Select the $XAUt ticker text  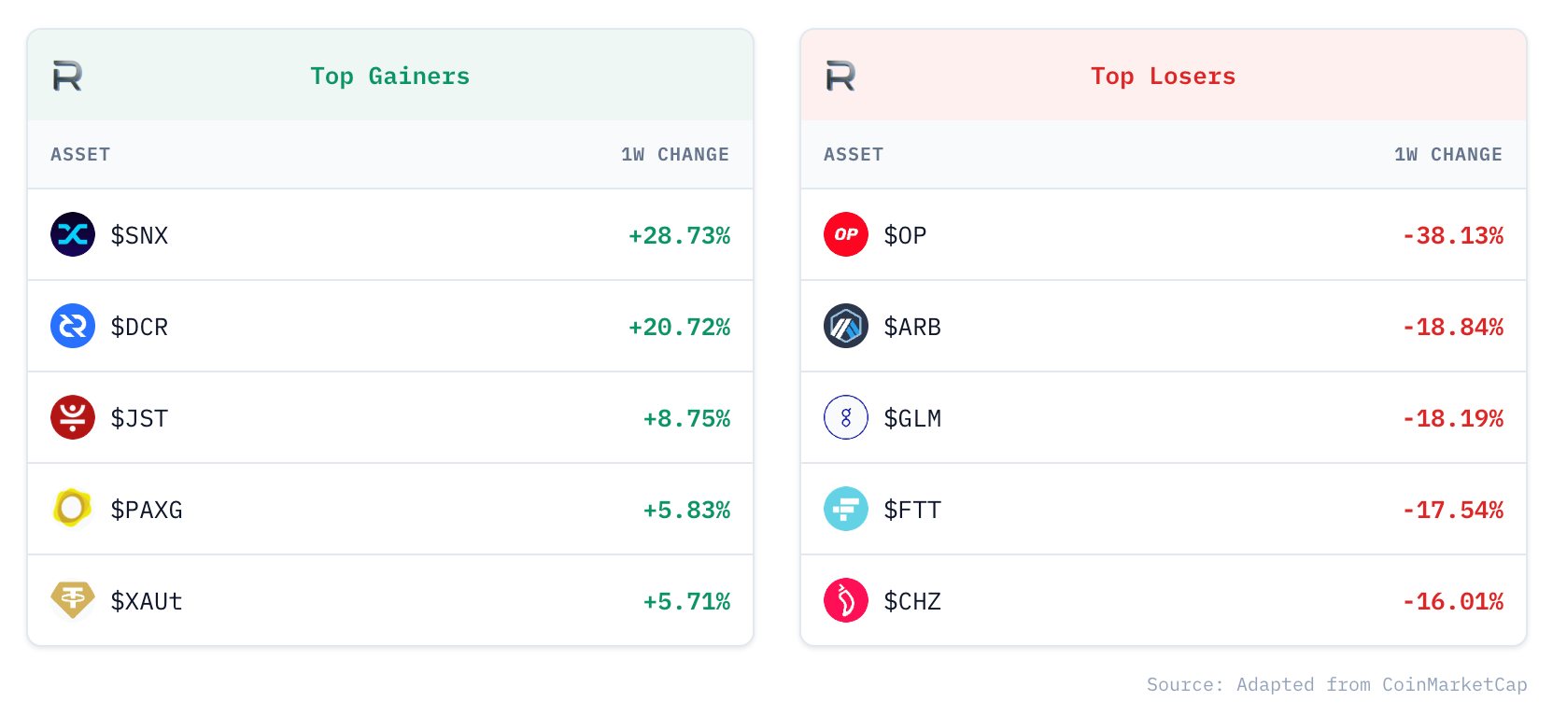point(147,601)
